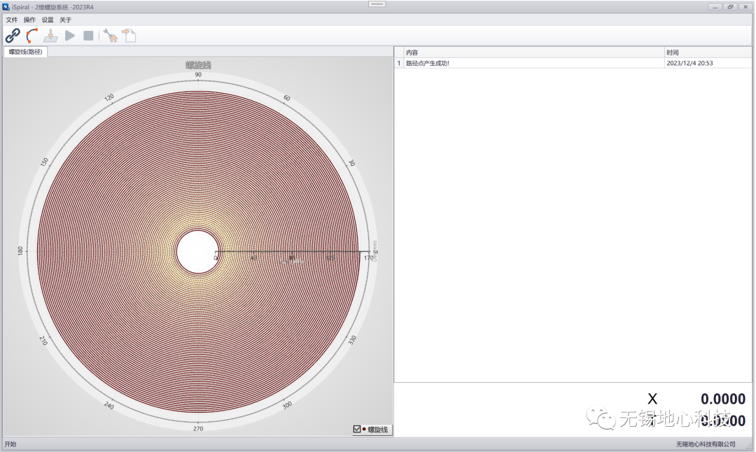Screen dimensions: 756x452
Task: Click the download-to-device arrow icon
Action: tap(50, 36)
